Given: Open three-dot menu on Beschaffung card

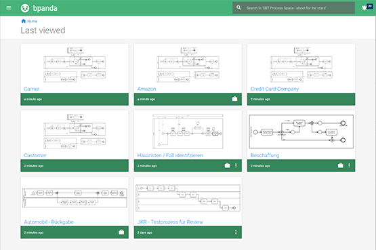Looking at the screenshot, I should click(349, 165).
